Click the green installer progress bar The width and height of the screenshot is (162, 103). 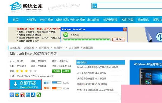pyautogui.click(x=87, y=40)
